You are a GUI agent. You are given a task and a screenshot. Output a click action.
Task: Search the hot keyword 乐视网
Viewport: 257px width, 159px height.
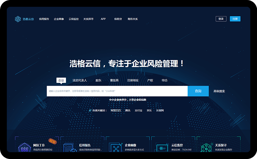[x=160, y=110]
